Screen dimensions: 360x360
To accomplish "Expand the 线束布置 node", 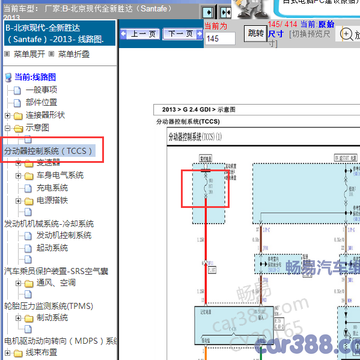I will pos(7,353).
